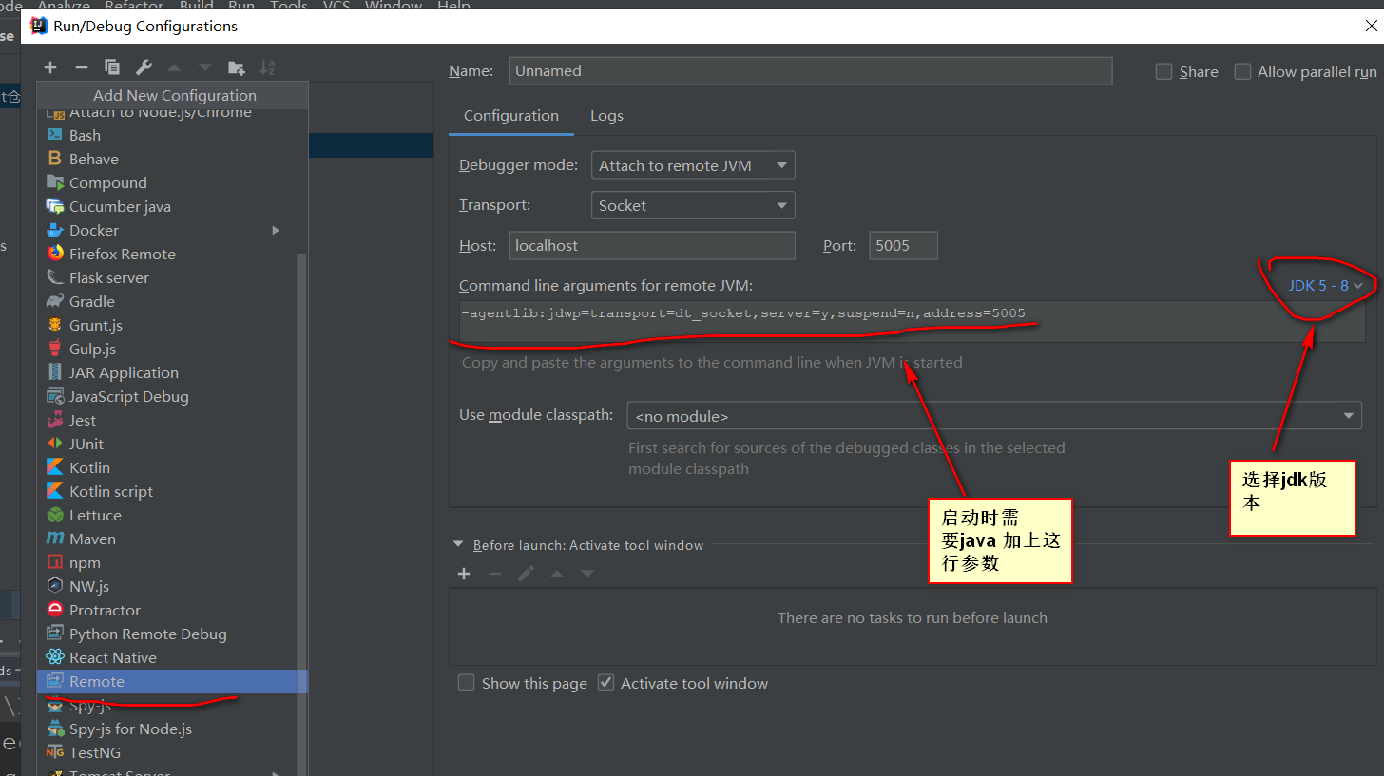This screenshot has height=776, width=1384.
Task: Switch to the Logs tab
Action: (x=606, y=116)
